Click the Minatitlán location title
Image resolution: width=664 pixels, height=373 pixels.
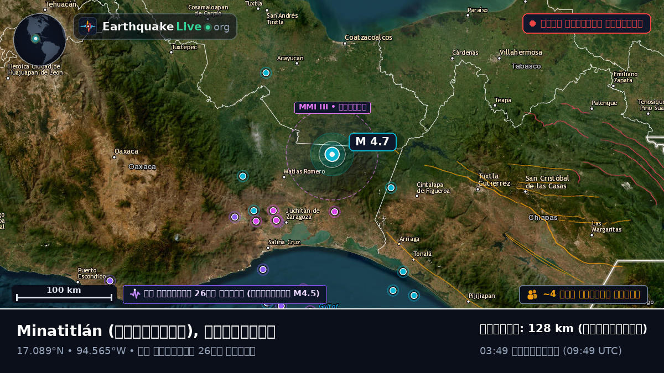146,331
